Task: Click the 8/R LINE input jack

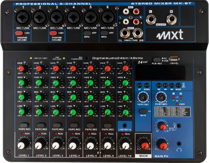Action: [138, 33]
